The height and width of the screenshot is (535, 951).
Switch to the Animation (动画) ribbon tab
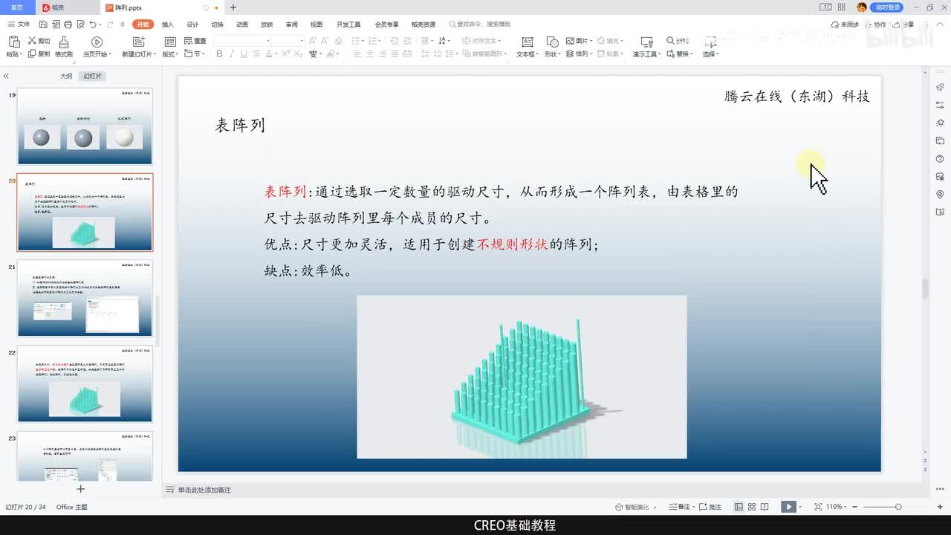[242, 25]
